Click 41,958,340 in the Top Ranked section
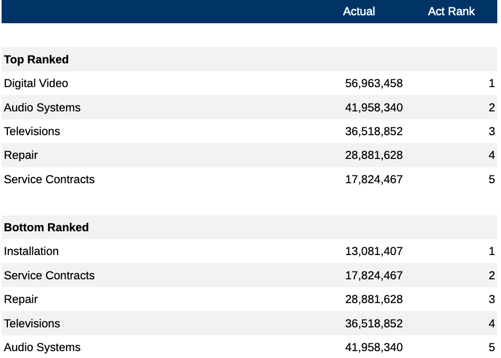501x358 pixels. [x=374, y=108]
